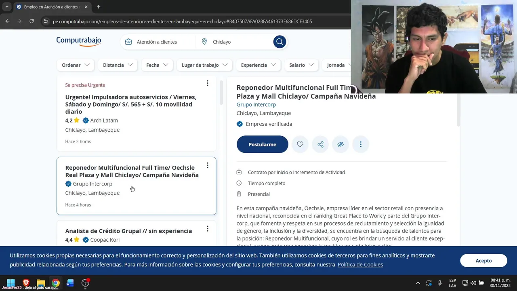Click the job detail panel scrollbar
The width and height of the screenshot is (517, 291).
coord(458,109)
